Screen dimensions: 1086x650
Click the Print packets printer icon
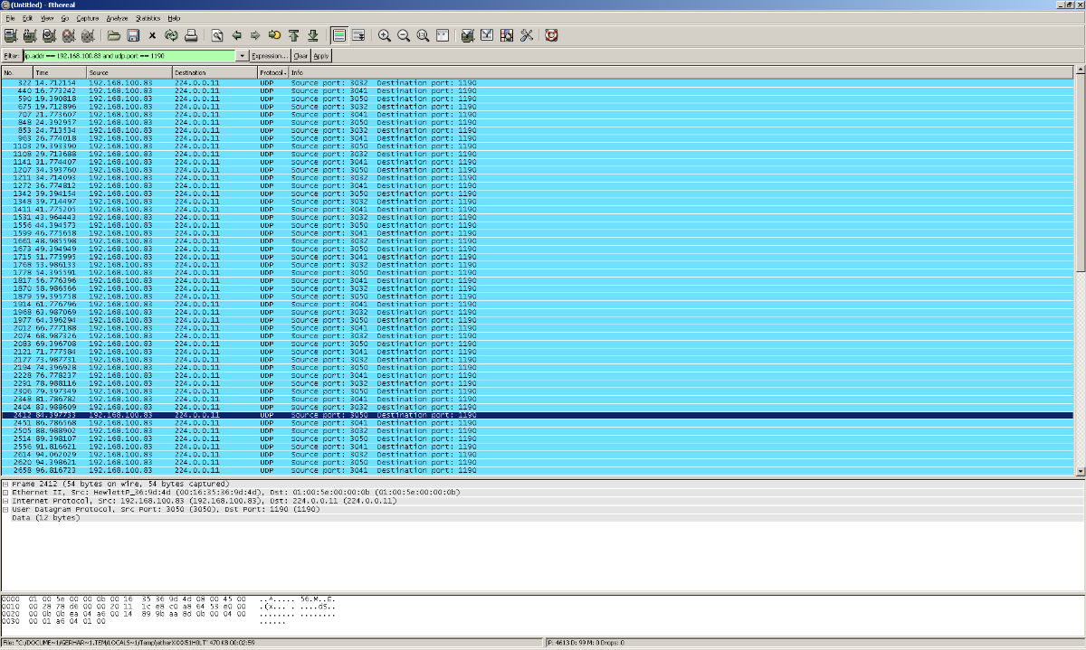pyautogui.click(x=191, y=36)
